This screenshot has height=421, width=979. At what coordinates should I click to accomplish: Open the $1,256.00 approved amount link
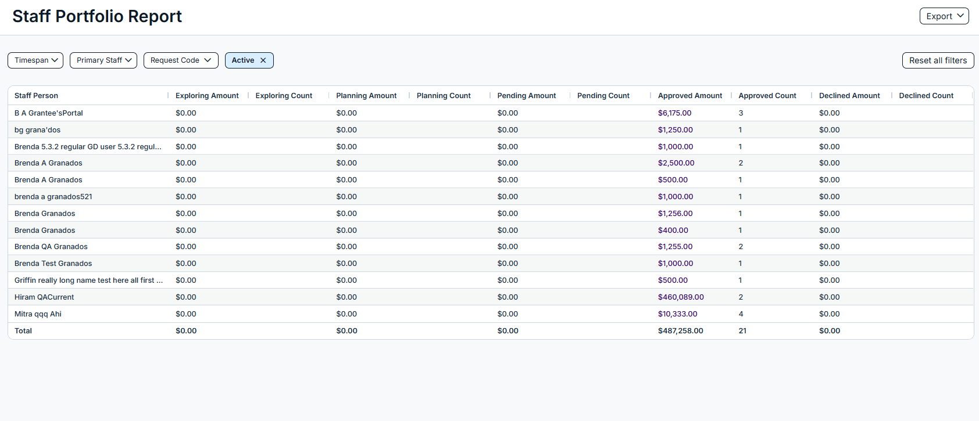[x=675, y=214]
